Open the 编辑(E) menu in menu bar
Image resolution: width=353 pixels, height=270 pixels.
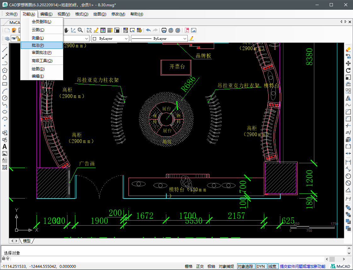coord(46,14)
